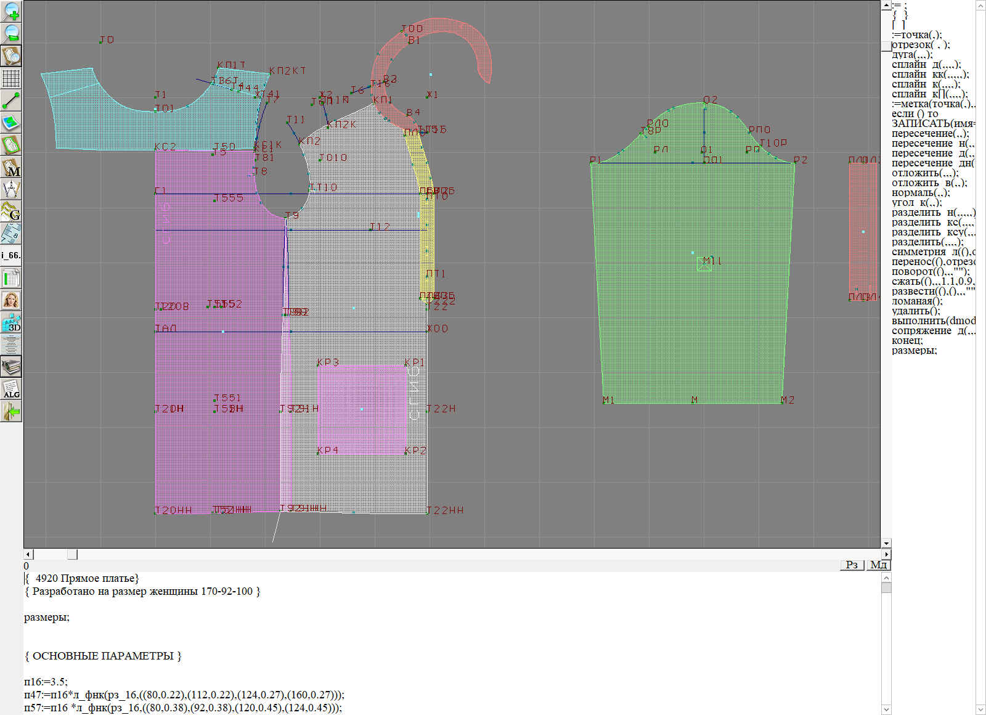Click the zoom in magnifier icon

[11, 11]
